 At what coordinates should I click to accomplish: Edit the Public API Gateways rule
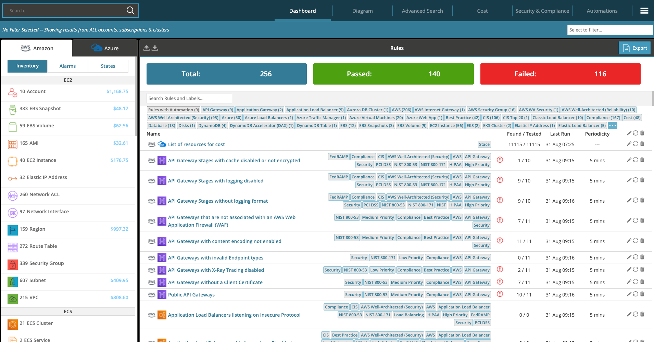[629, 294]
